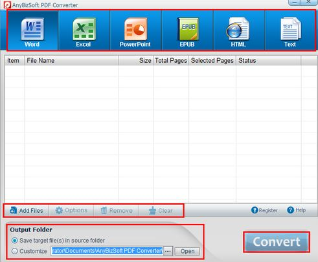Pick the EPUB output format

click(187, 30)
